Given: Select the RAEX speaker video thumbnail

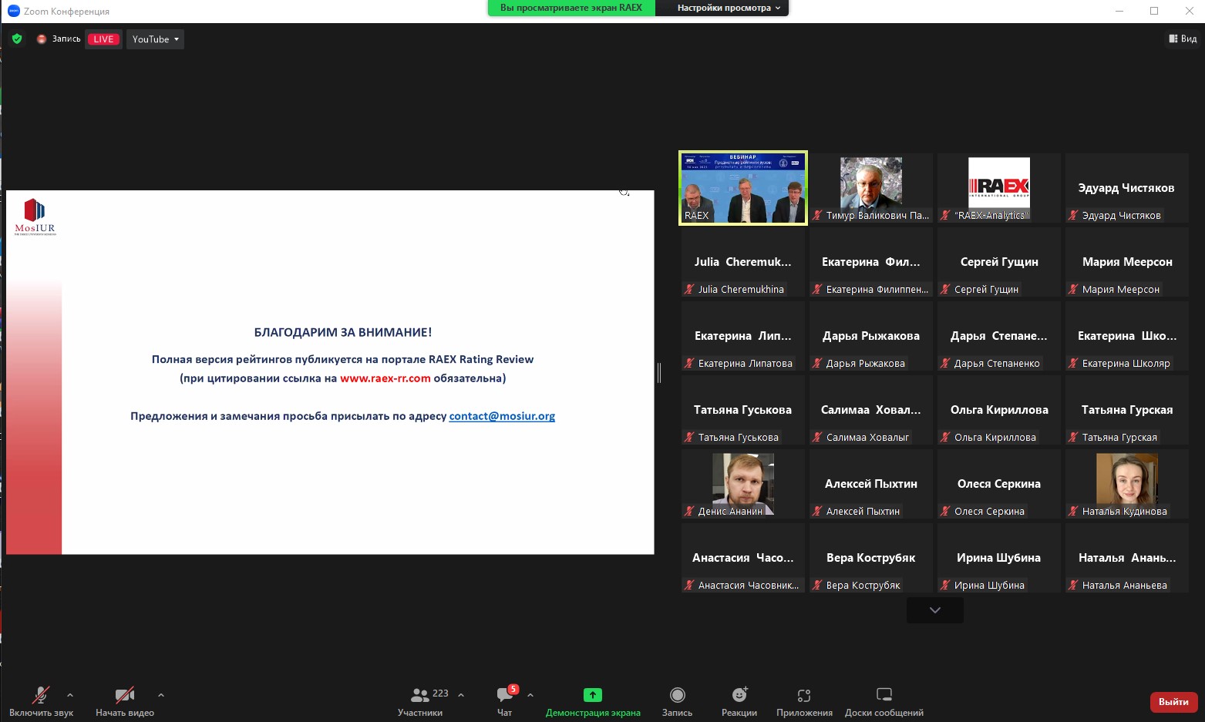Looking at the screenshot, I should (x=743, y=188).
